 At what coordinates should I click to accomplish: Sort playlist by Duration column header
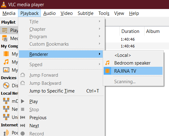pos(132,31)
